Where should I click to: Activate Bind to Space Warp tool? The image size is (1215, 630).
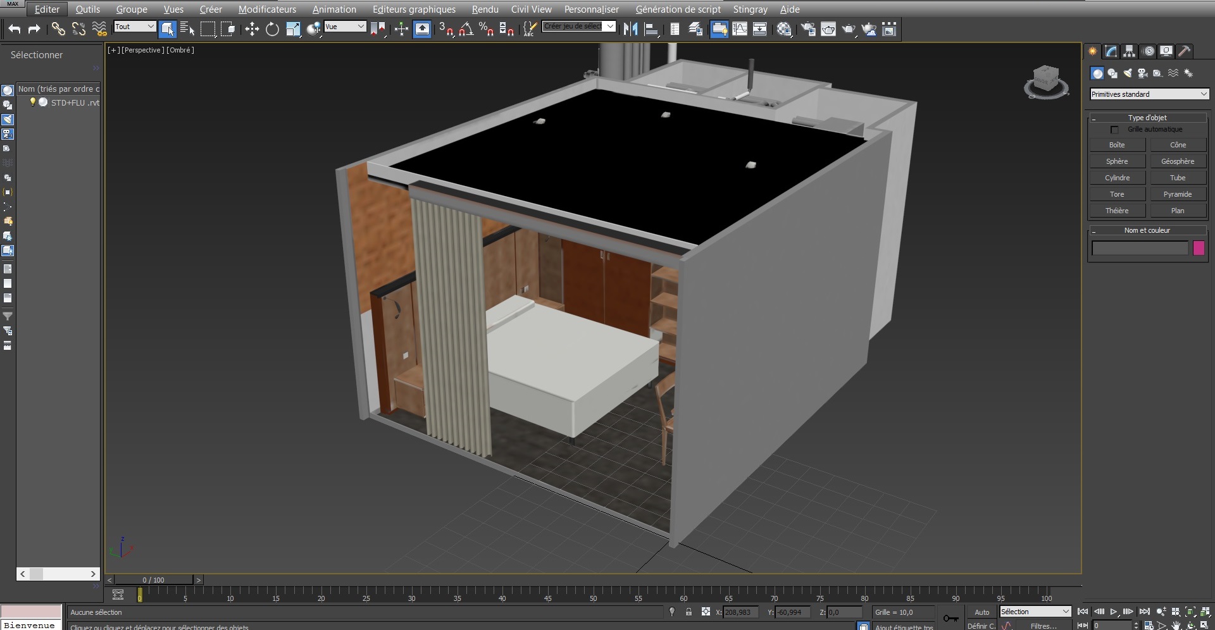coord(99,28)
